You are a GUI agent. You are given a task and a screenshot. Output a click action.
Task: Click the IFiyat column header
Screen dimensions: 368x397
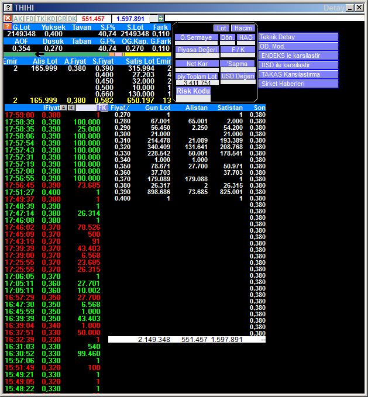coord(51,108)
